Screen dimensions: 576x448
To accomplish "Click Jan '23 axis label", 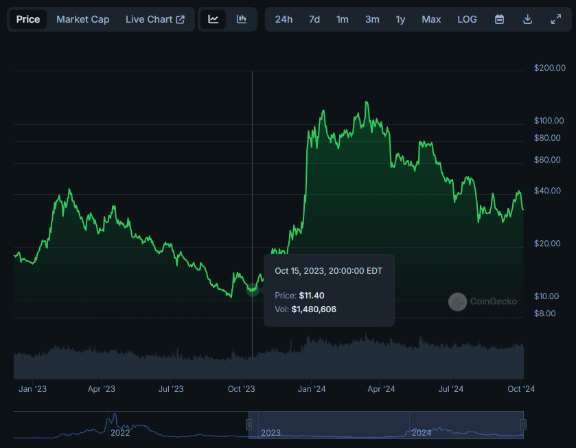I will click(x=33, y=389).
